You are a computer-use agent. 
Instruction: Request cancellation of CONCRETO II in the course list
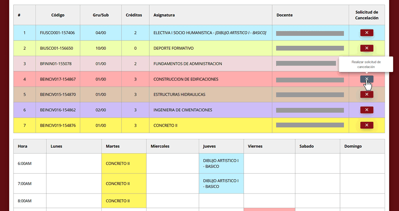tap(366, 125)
